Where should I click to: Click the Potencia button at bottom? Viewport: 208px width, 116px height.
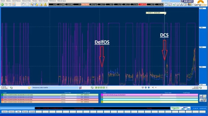11,112
